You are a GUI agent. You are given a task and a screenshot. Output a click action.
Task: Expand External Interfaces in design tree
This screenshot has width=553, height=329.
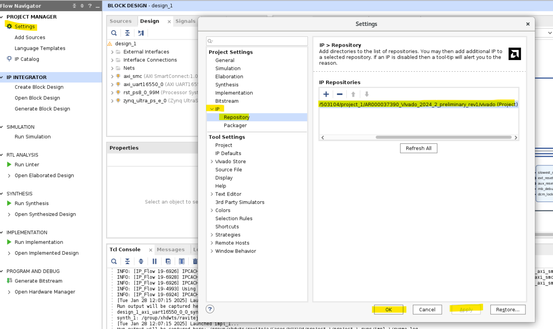click(x=113, y=52)
